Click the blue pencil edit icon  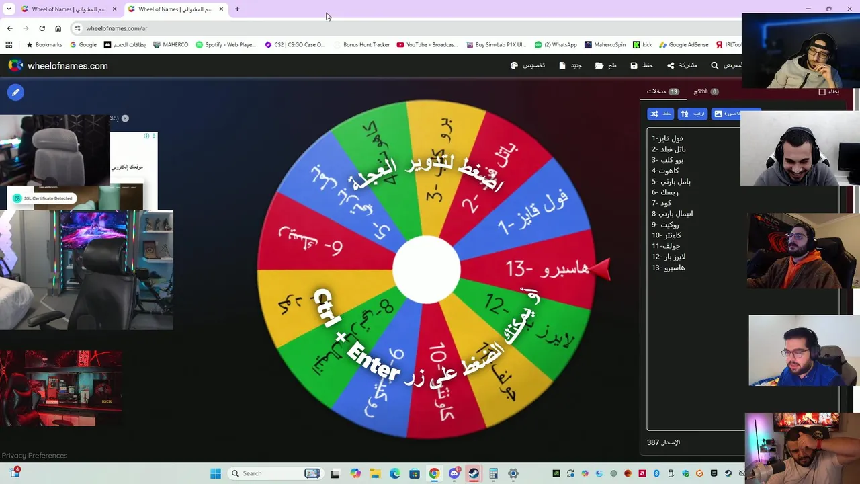pos(15,92)
